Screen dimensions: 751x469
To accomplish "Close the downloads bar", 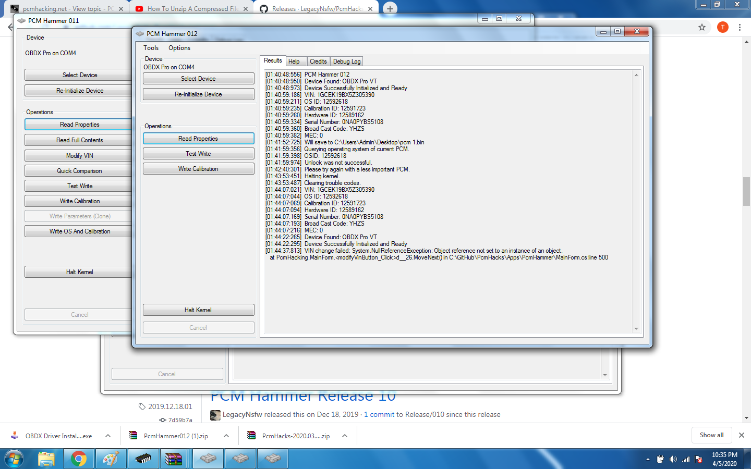I will [741, 435].
